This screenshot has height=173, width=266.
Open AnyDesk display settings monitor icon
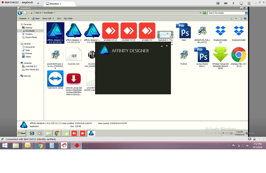point(241,3)
